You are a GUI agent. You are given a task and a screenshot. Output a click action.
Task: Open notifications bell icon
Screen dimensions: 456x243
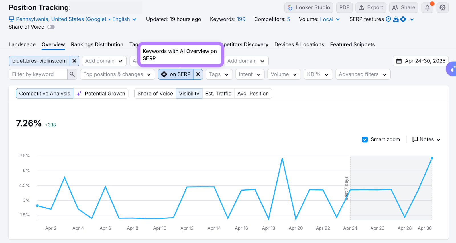[427, 8]
